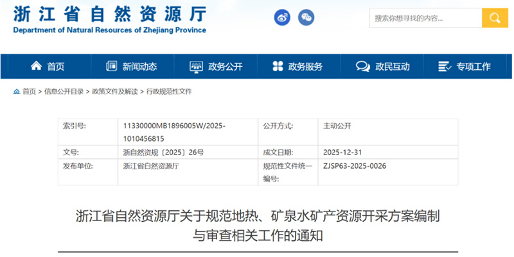Open the 政务服务 navigation menu item
This screenshot has height=257, width=514.
point(305,66)
